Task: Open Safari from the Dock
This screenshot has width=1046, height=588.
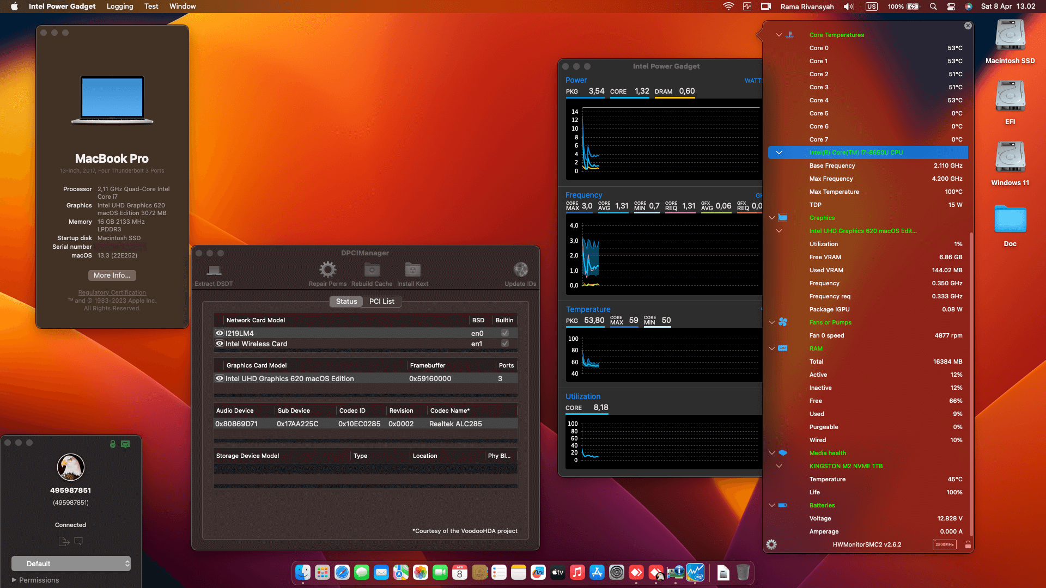Action: pyautogui.click(x=342, y=573)
